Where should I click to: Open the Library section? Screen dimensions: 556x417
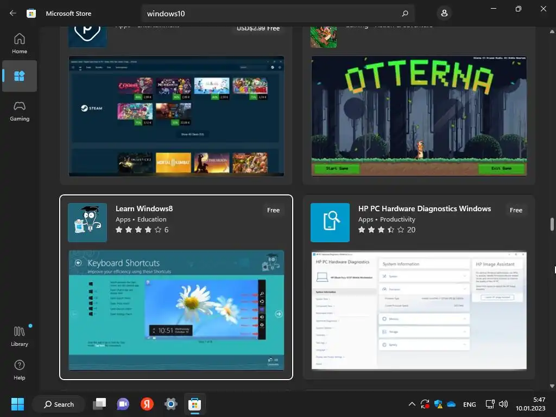(20, 336)
